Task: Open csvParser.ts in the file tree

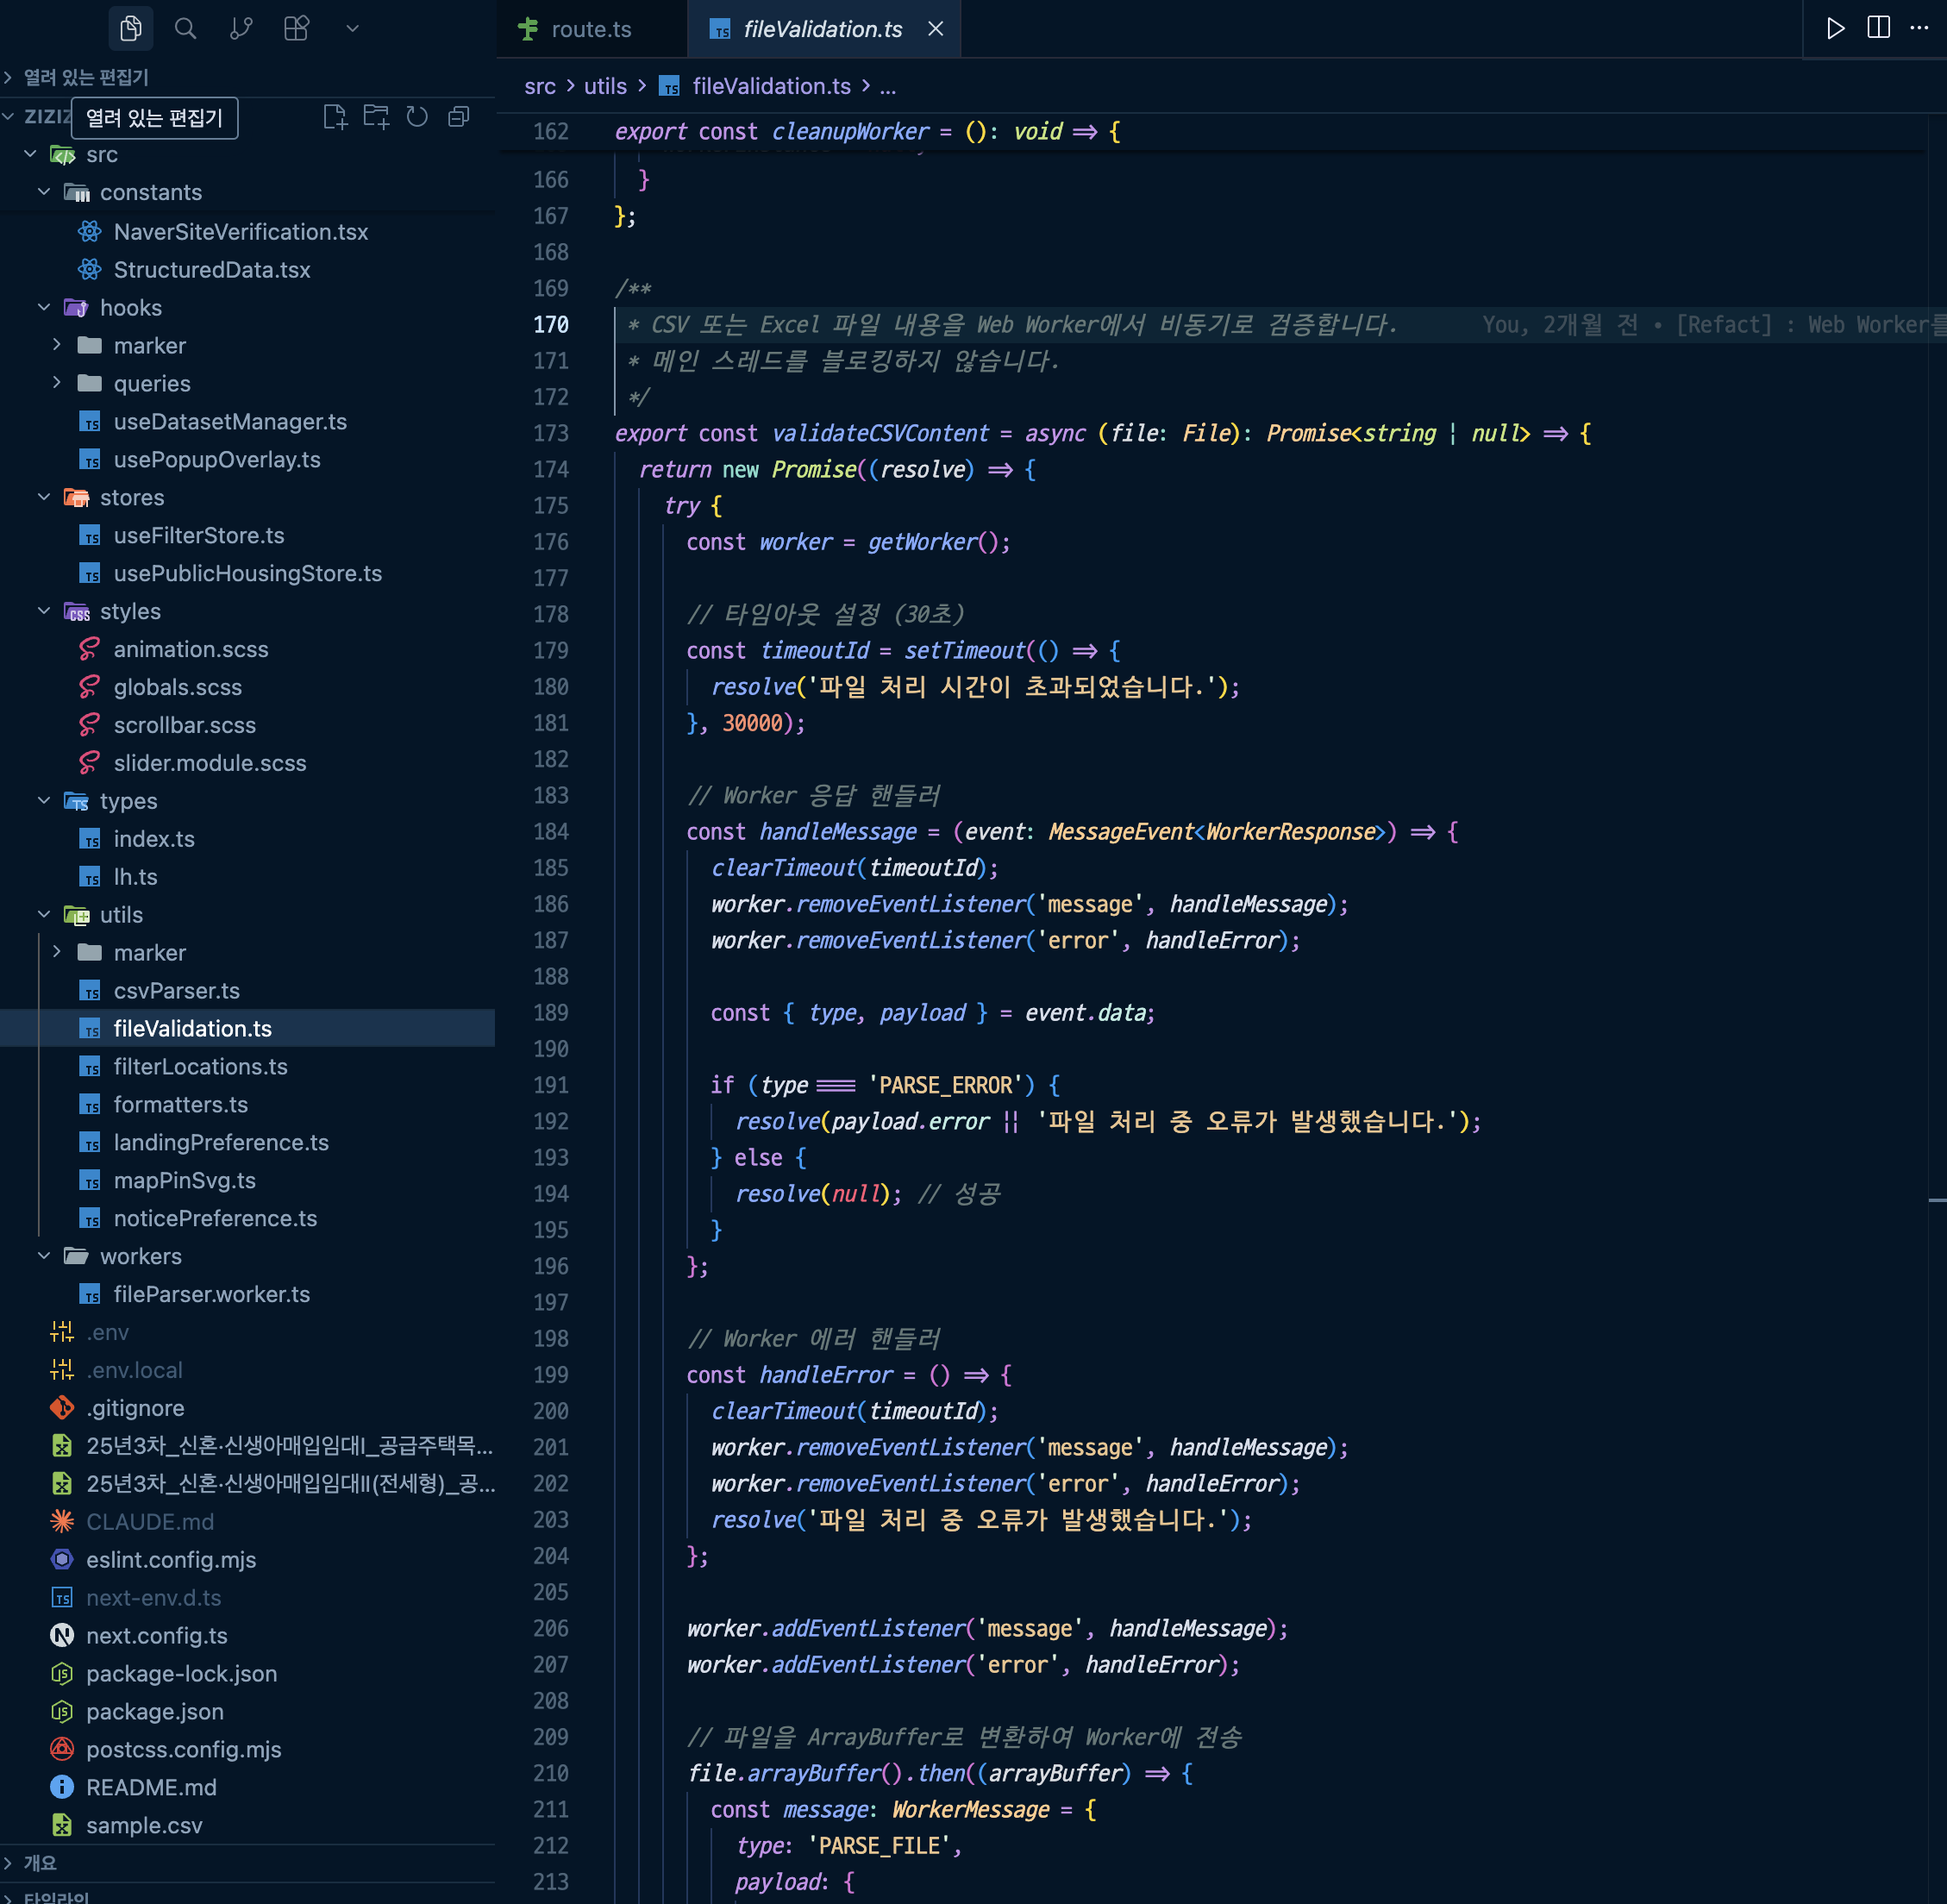Action: [x=176, y=990]
